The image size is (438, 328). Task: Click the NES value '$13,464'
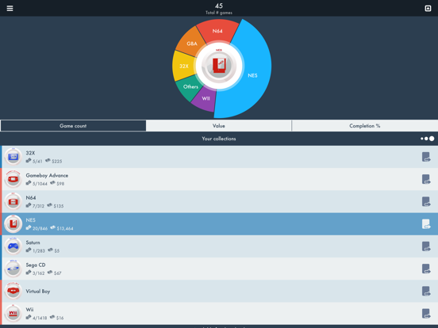[x=65, y=228]
